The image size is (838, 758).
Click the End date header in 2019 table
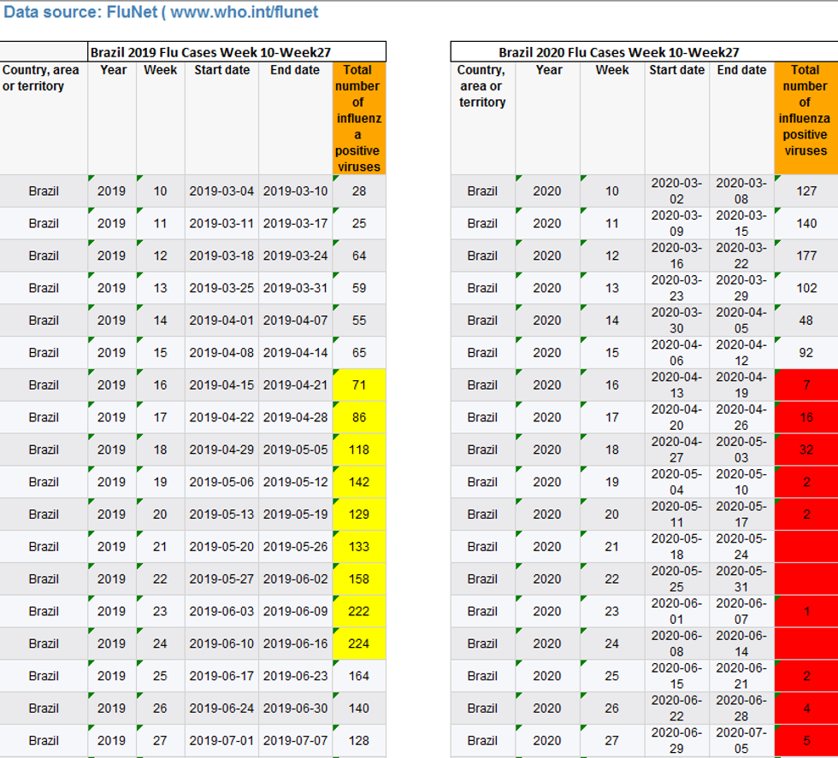pos(295,70)
